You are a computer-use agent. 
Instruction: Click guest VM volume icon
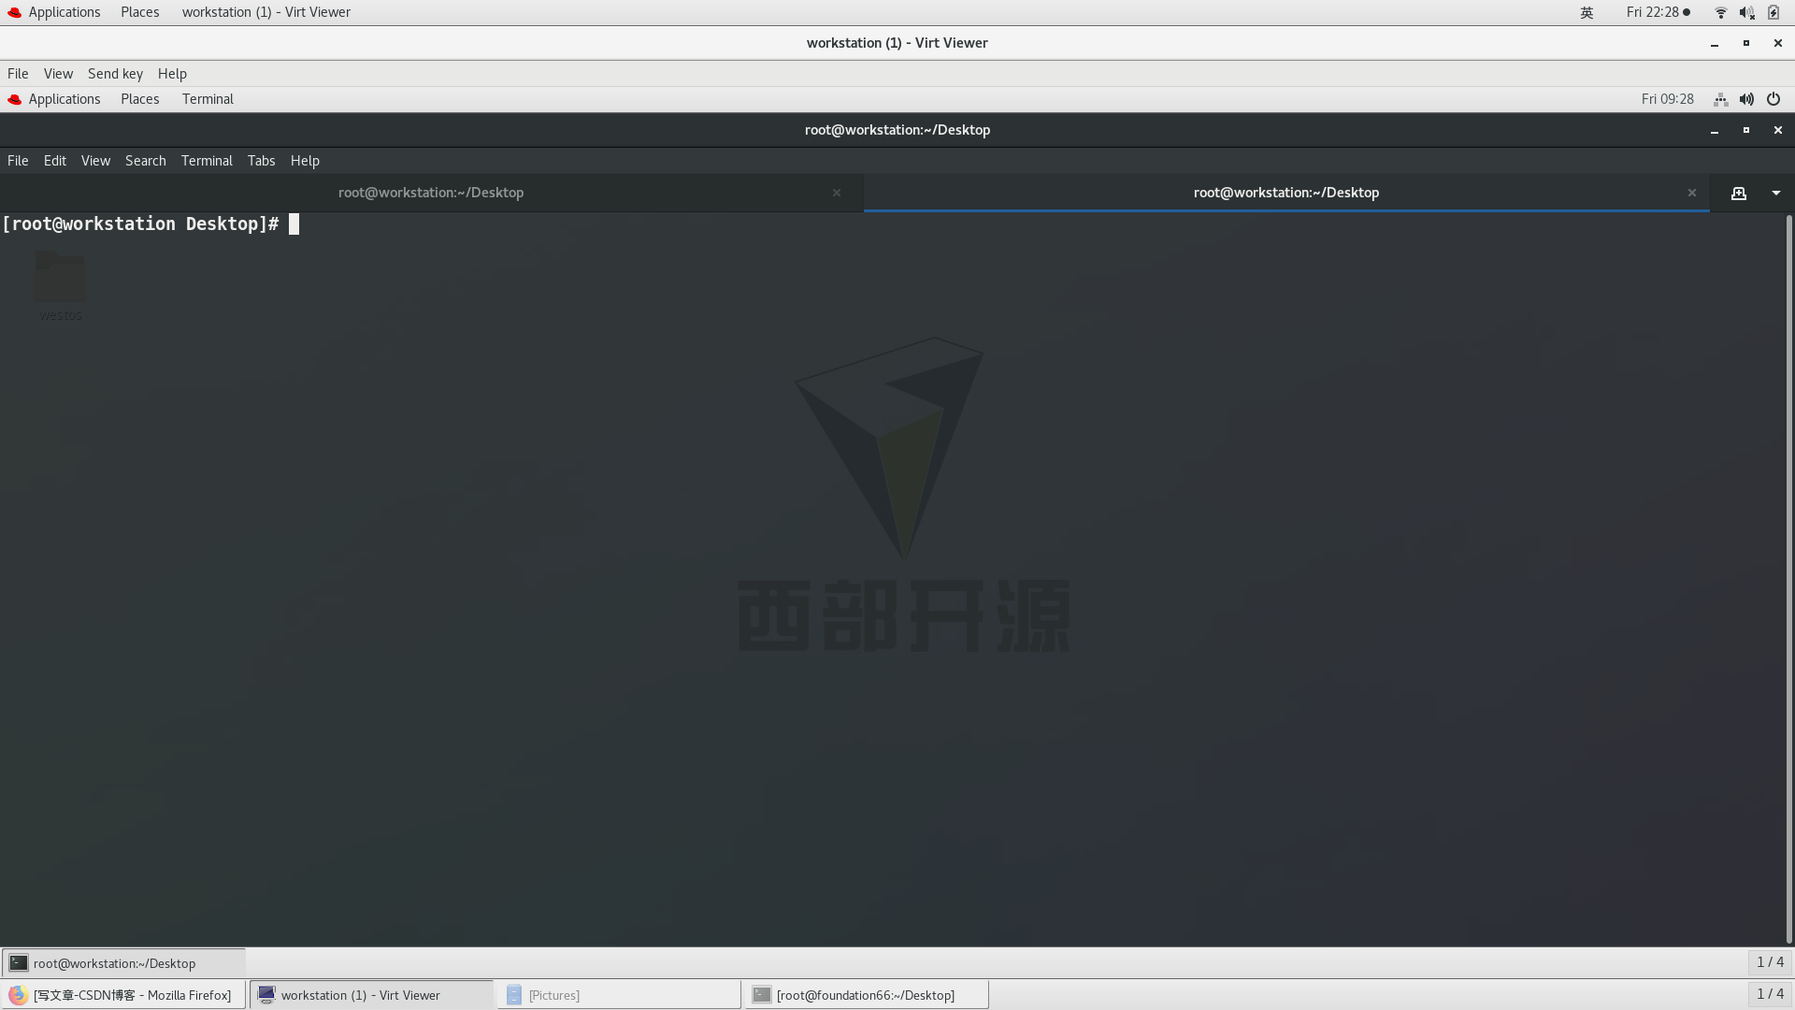(x=1746, y=99)
